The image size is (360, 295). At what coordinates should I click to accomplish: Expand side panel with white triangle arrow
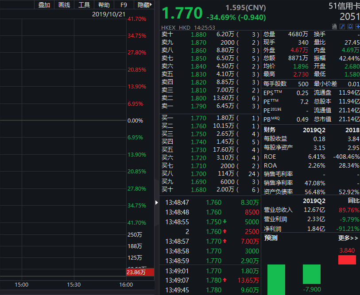point(156,203)
